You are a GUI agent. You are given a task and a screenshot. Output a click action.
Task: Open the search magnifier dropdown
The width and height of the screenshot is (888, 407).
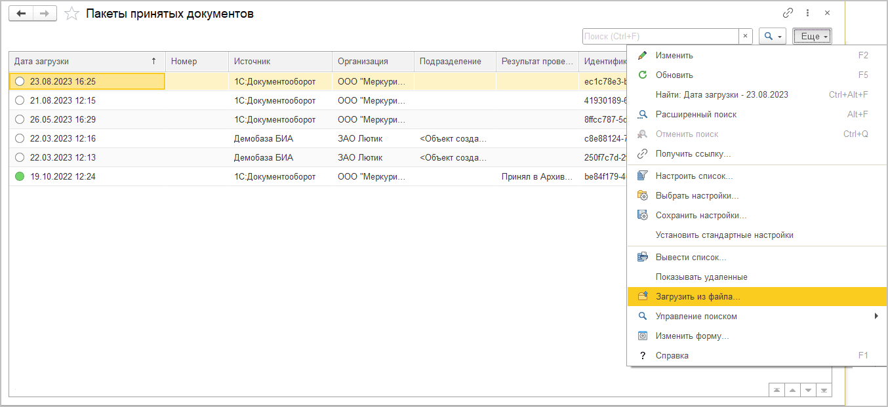coord(772,37)
